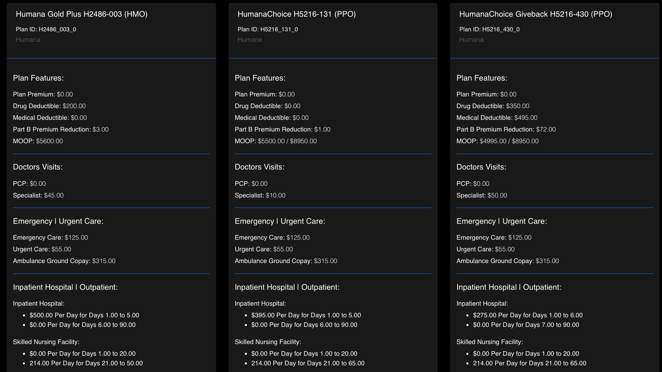Select Days 21.00 to 65.00 in H5216-131 card
The width and height of the screenshot is (662, 372).
click(308, 363)
